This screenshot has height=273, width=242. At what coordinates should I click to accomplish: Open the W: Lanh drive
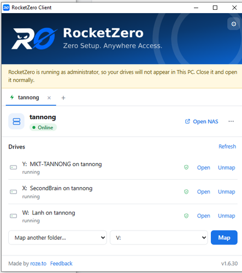tap(203, 216)
